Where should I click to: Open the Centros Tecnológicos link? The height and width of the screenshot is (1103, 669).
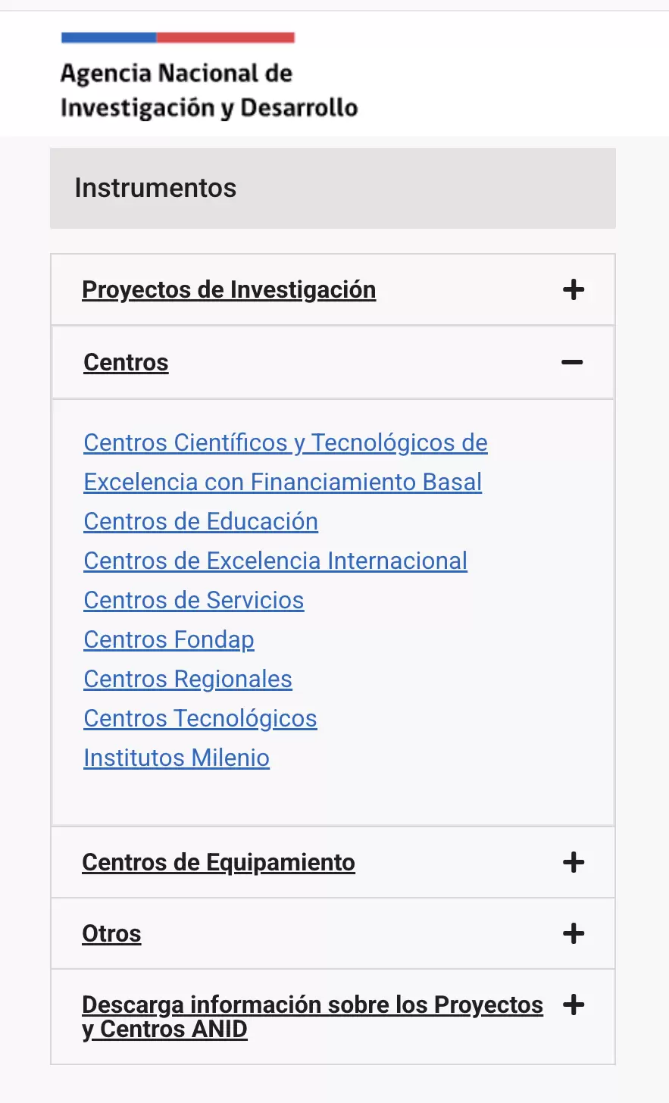coord(200,718)
